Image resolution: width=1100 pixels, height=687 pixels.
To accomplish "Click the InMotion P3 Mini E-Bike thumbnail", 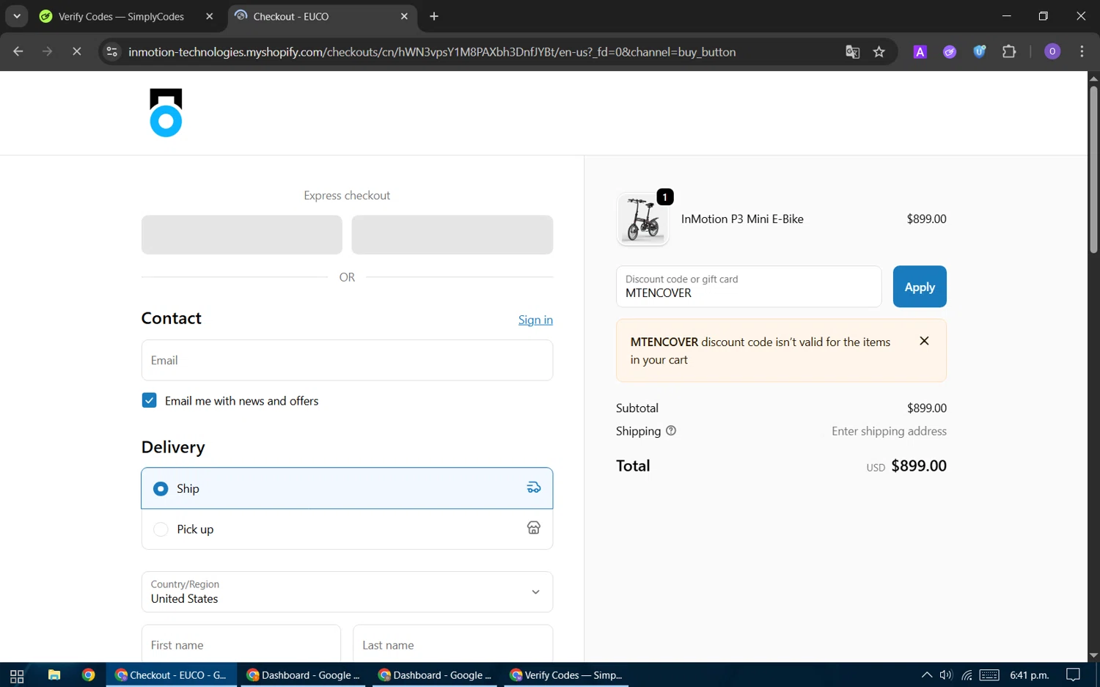I will pyautogui.click(x=643, y=219).
